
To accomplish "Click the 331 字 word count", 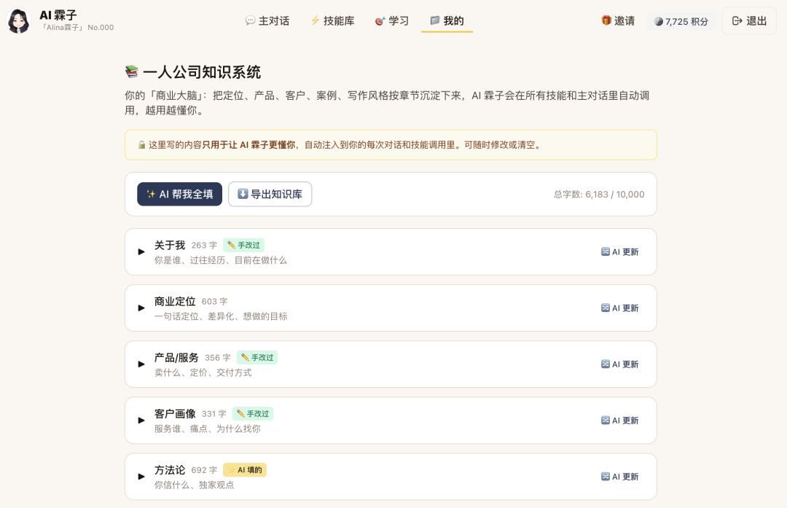I will tap(214, 414).
